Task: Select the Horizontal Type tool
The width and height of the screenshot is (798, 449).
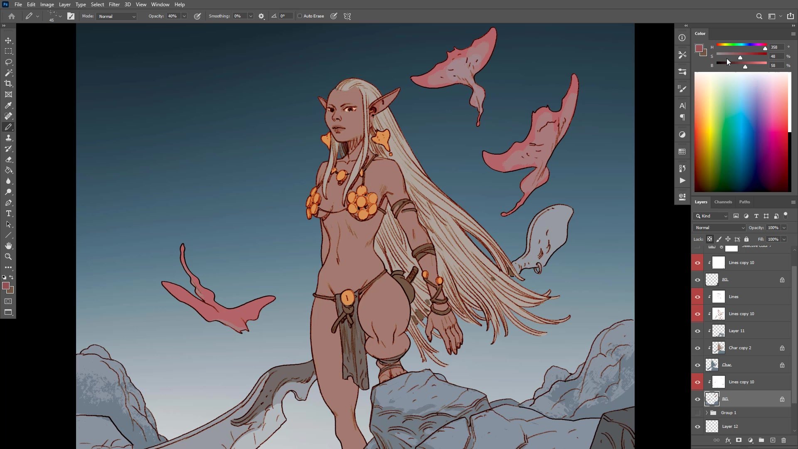Action: click(8, 213)
